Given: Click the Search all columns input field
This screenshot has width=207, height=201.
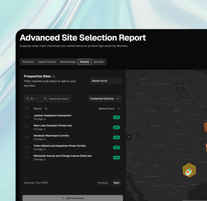Looking at the screenshot, I should click(58, 99).
